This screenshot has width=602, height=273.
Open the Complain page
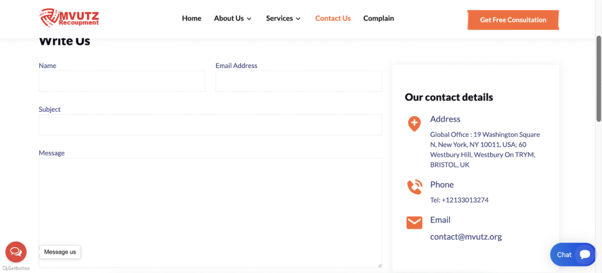coord(379,18)
